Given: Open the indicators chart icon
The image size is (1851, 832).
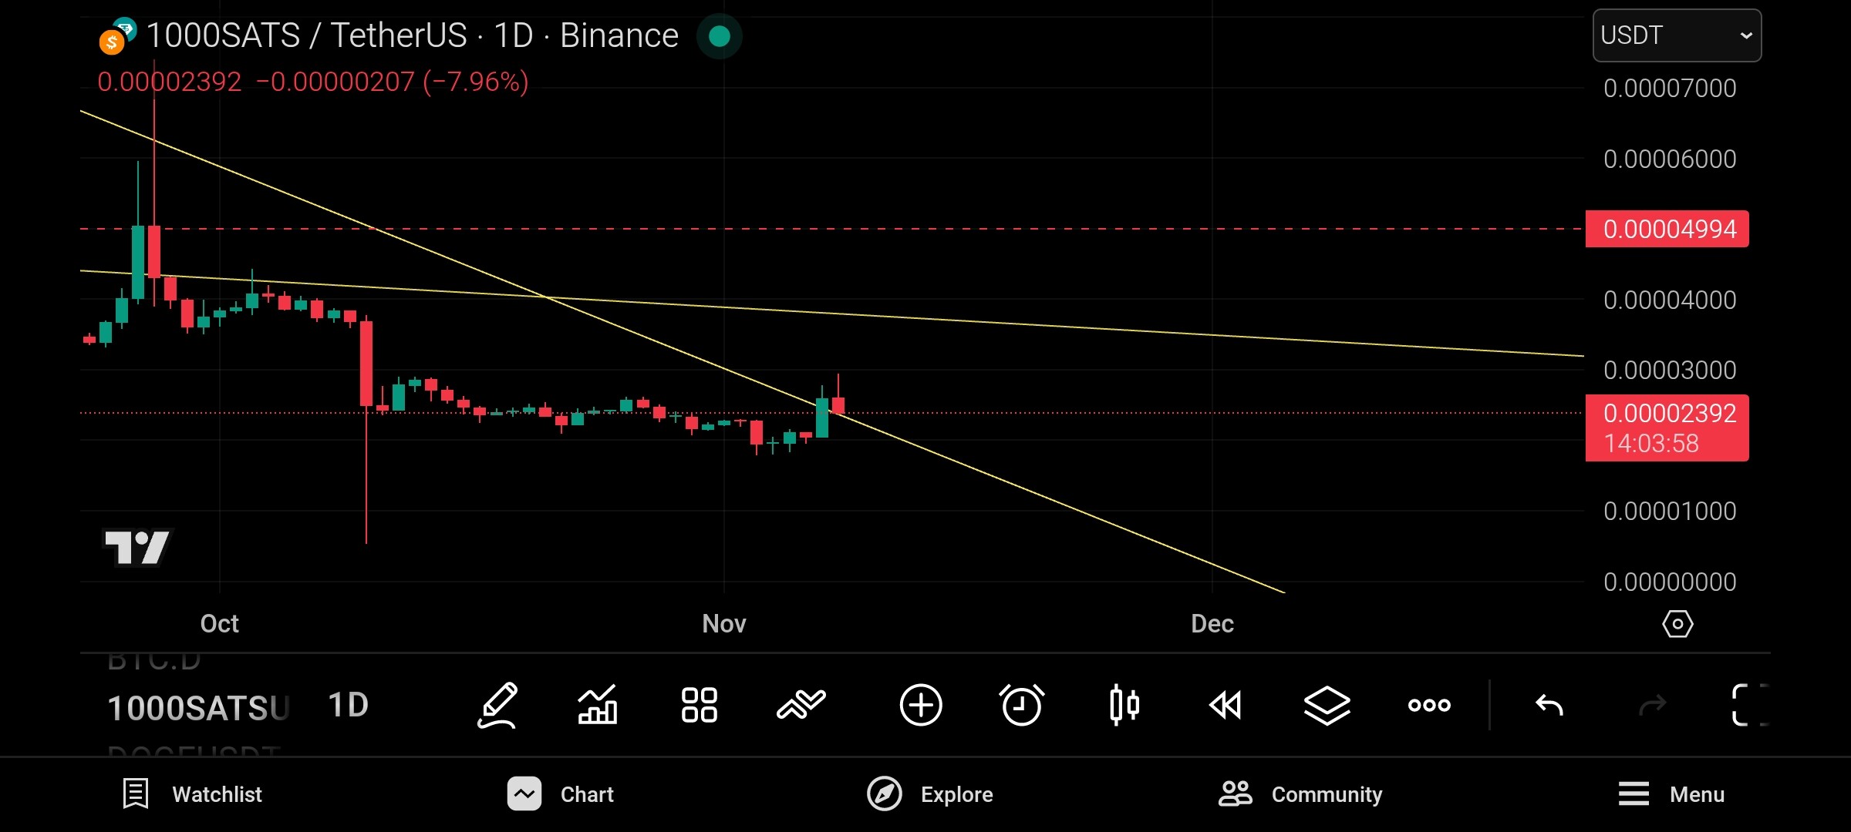Looking at the screenshot, I should click(x=598, y=705).
